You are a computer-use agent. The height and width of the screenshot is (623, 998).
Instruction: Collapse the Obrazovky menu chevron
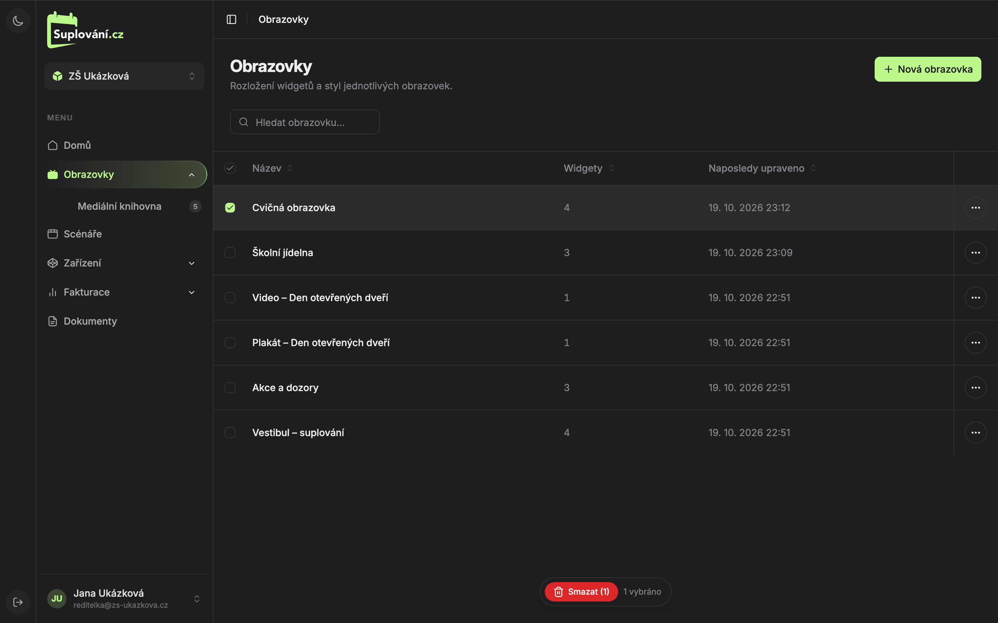click(x=191, y=175)
